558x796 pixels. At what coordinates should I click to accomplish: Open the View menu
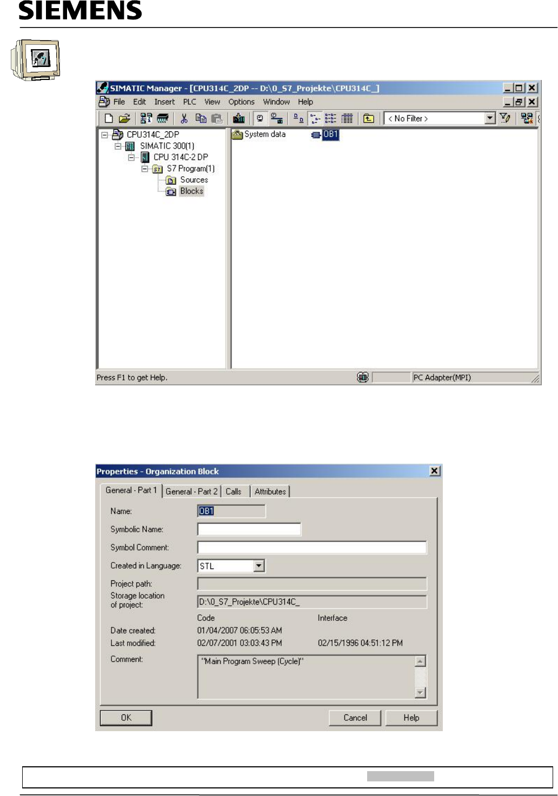tap(212, 102)
